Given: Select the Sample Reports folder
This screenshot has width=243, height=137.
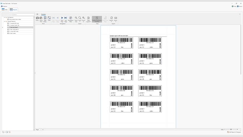Looking at the screenshot, I should coord(11,21).
